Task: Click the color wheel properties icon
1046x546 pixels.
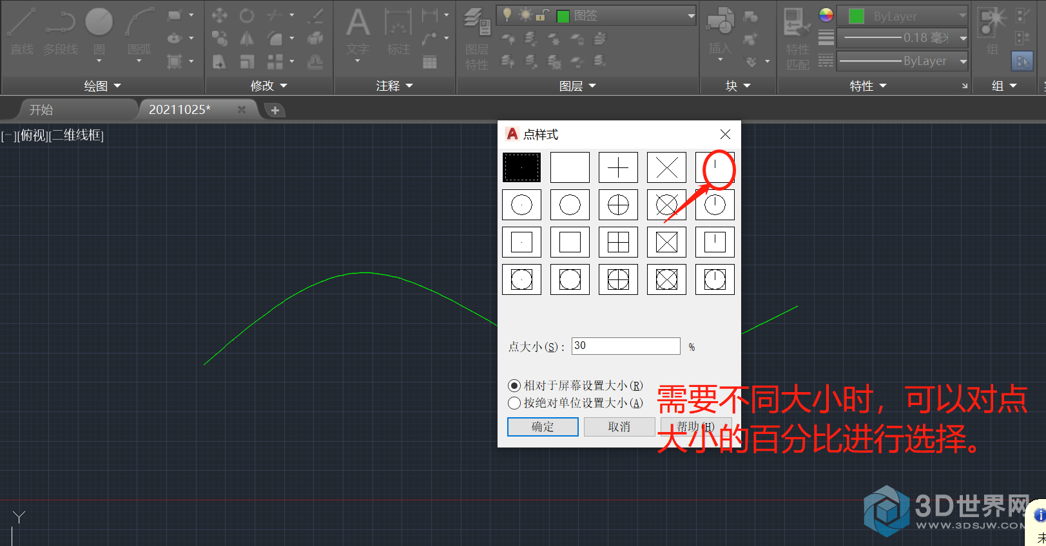Action: (826, 15)
